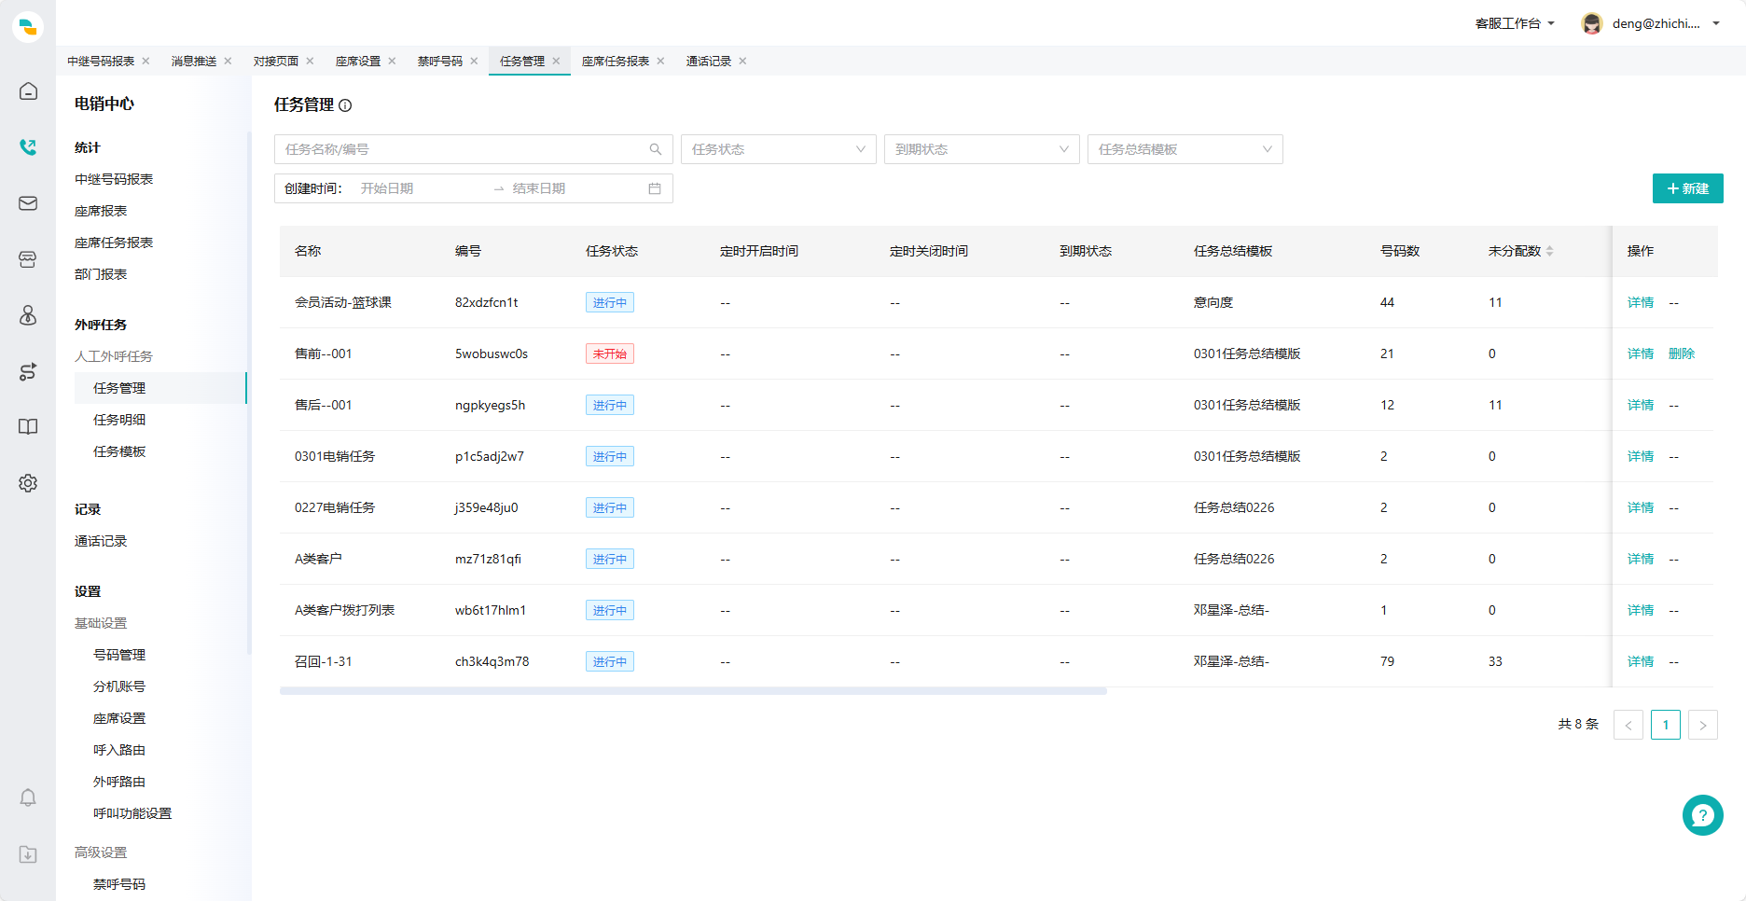The width and height of the screenshot is (1746, 901).
Task: Click the info icon beside 任务管理 title
Action: click(345, 105)
